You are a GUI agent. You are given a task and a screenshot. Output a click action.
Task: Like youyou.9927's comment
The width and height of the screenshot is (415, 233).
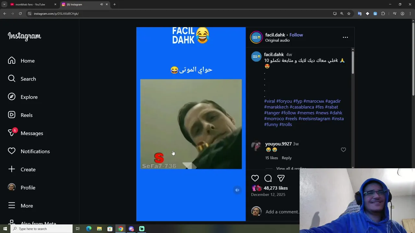pos(343,150)
